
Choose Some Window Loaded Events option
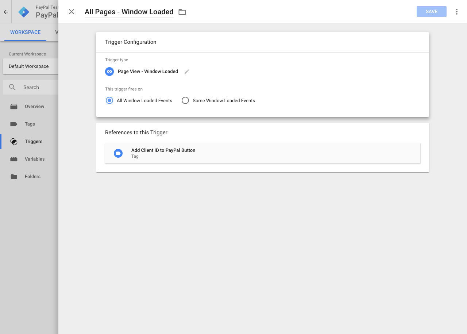tap(185, 100)
